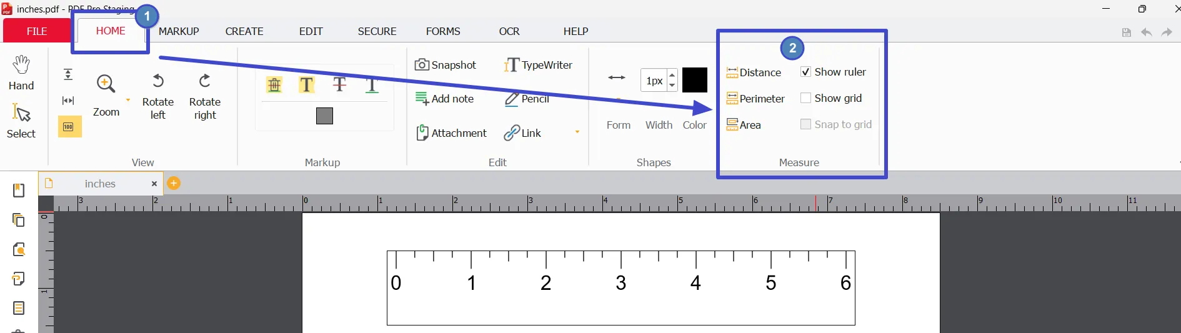
Task: Decrease line width with down stepper
Action: click(672, 86)
